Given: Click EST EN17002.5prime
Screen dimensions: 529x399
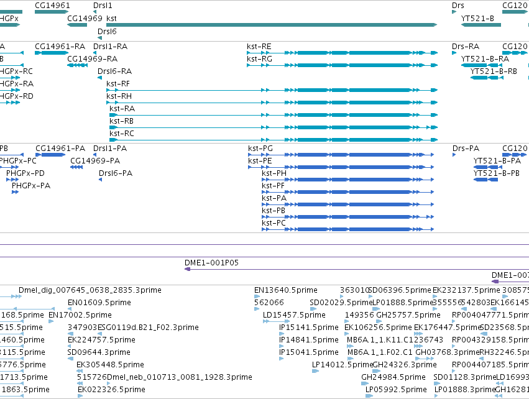Looking at the screenshot, I should click(80, 315).
